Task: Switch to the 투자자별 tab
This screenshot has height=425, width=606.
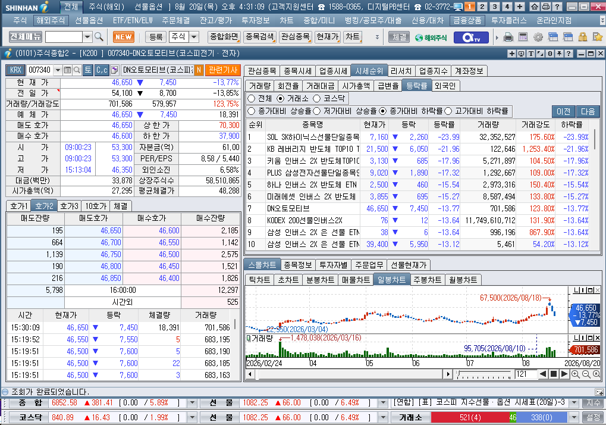Action: pyautogui.click(x=333, y=265)
